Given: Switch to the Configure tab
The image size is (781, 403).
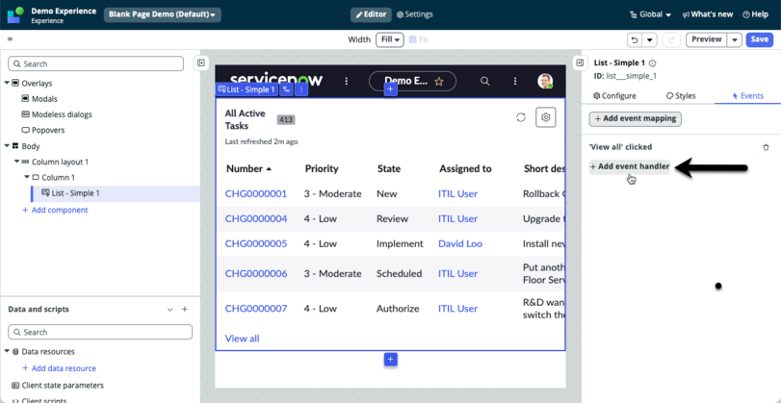Looking at the screenshot, I should point(614,96).
